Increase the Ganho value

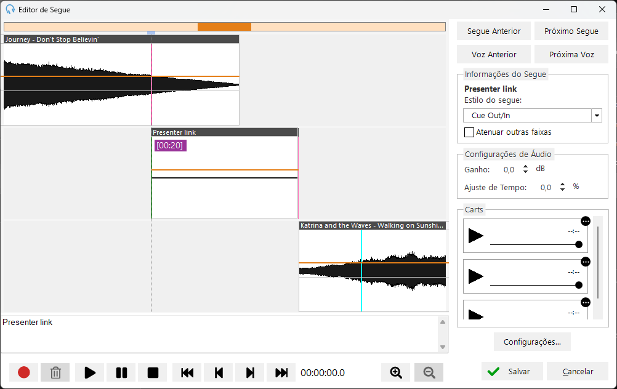(x=526, y=166)
